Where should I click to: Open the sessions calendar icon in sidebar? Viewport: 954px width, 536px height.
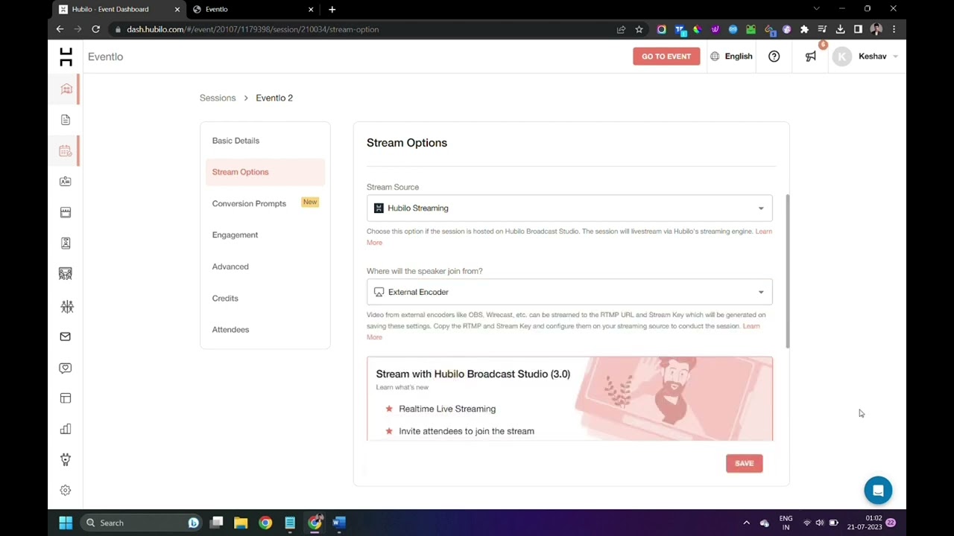pos(66,151)
